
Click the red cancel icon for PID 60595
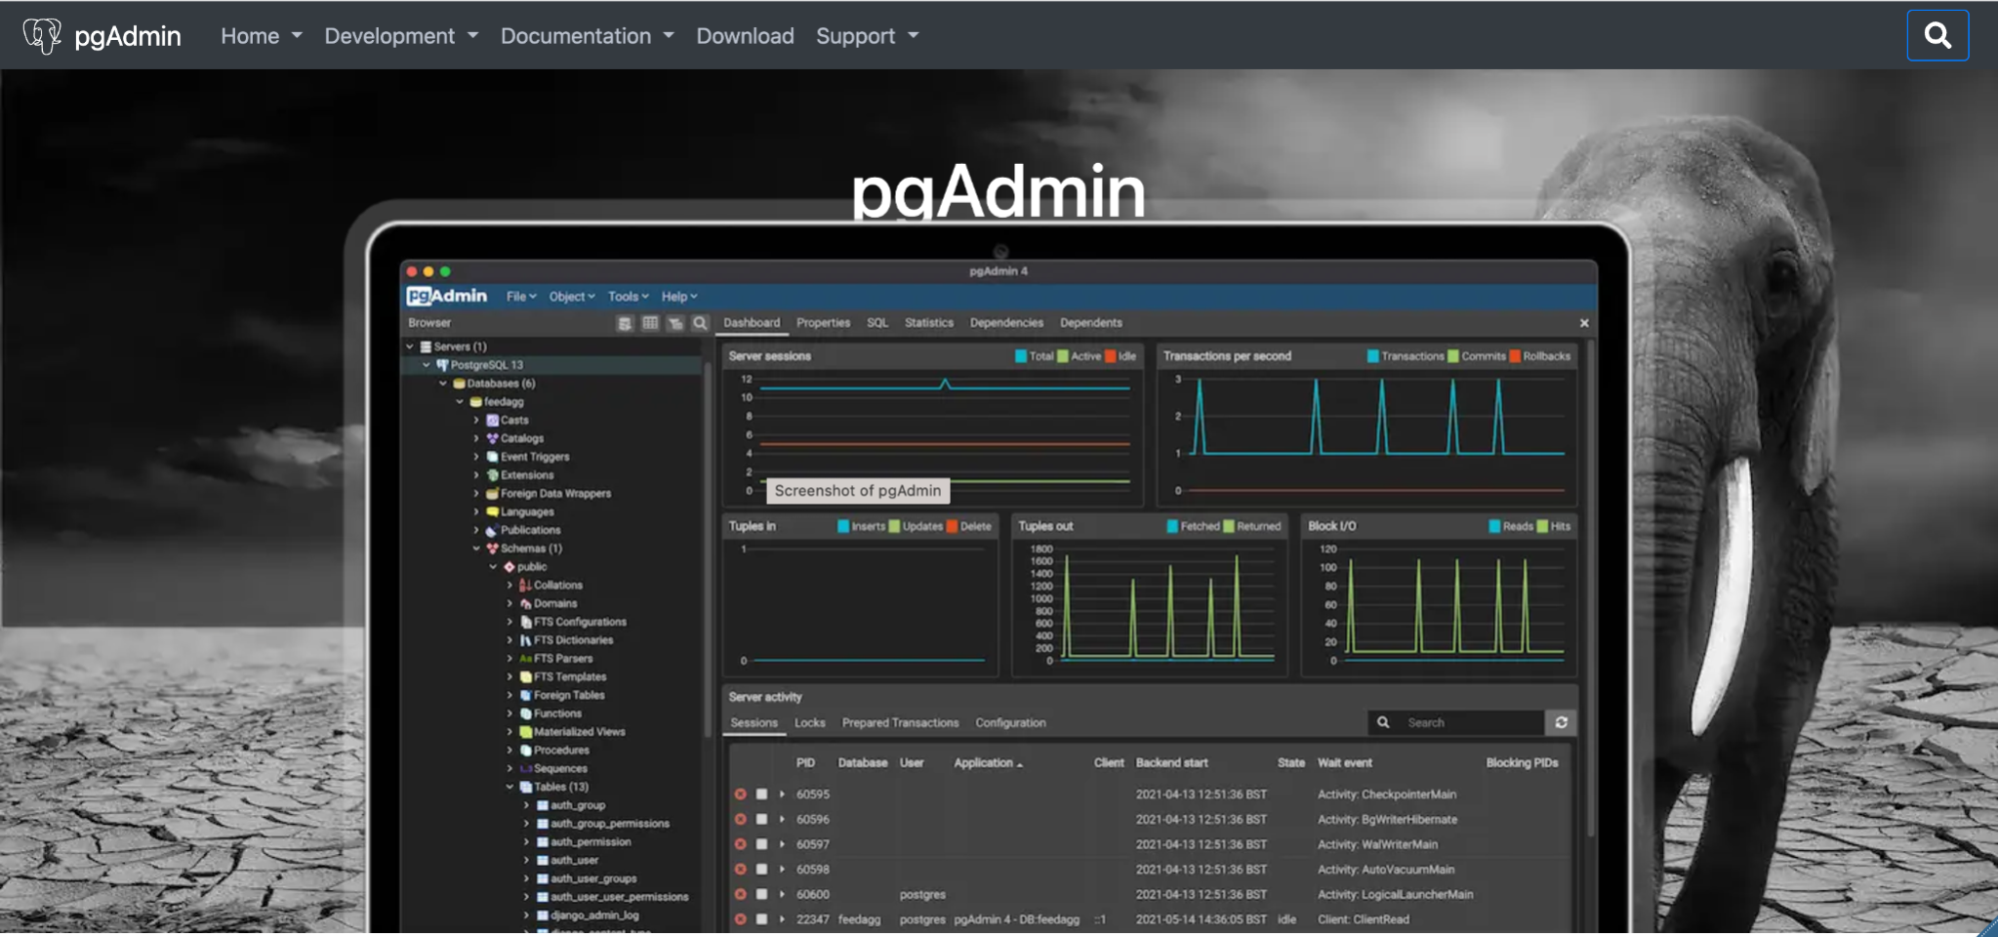[x=740, y=794]
